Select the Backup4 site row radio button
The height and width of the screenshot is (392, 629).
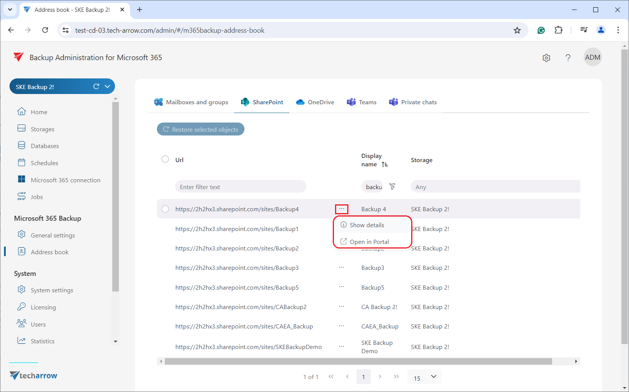click(x=165, y=209)
